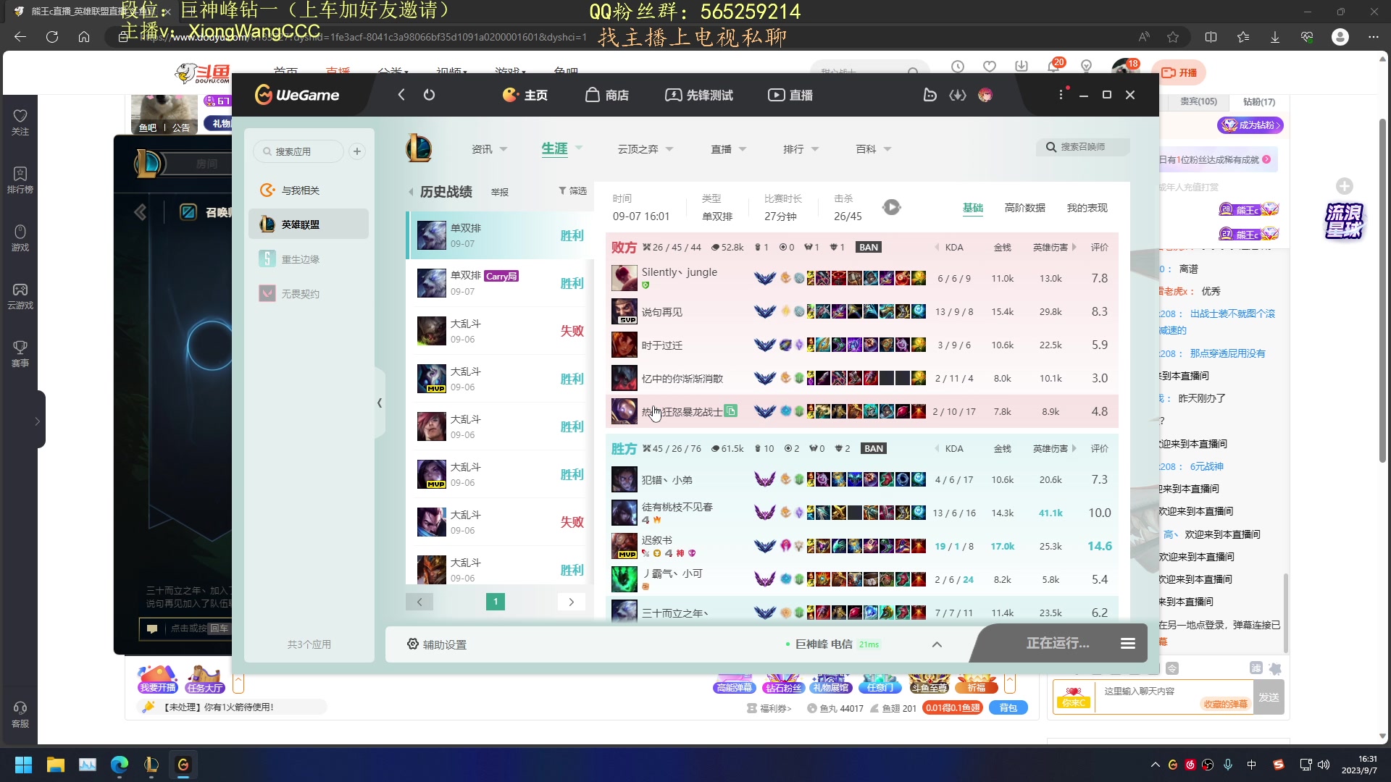The width and height of the screenshot is (1391, 782).
Task: Open 正在运行 hamburger menu icon
Action: (x=1127, y=643)
